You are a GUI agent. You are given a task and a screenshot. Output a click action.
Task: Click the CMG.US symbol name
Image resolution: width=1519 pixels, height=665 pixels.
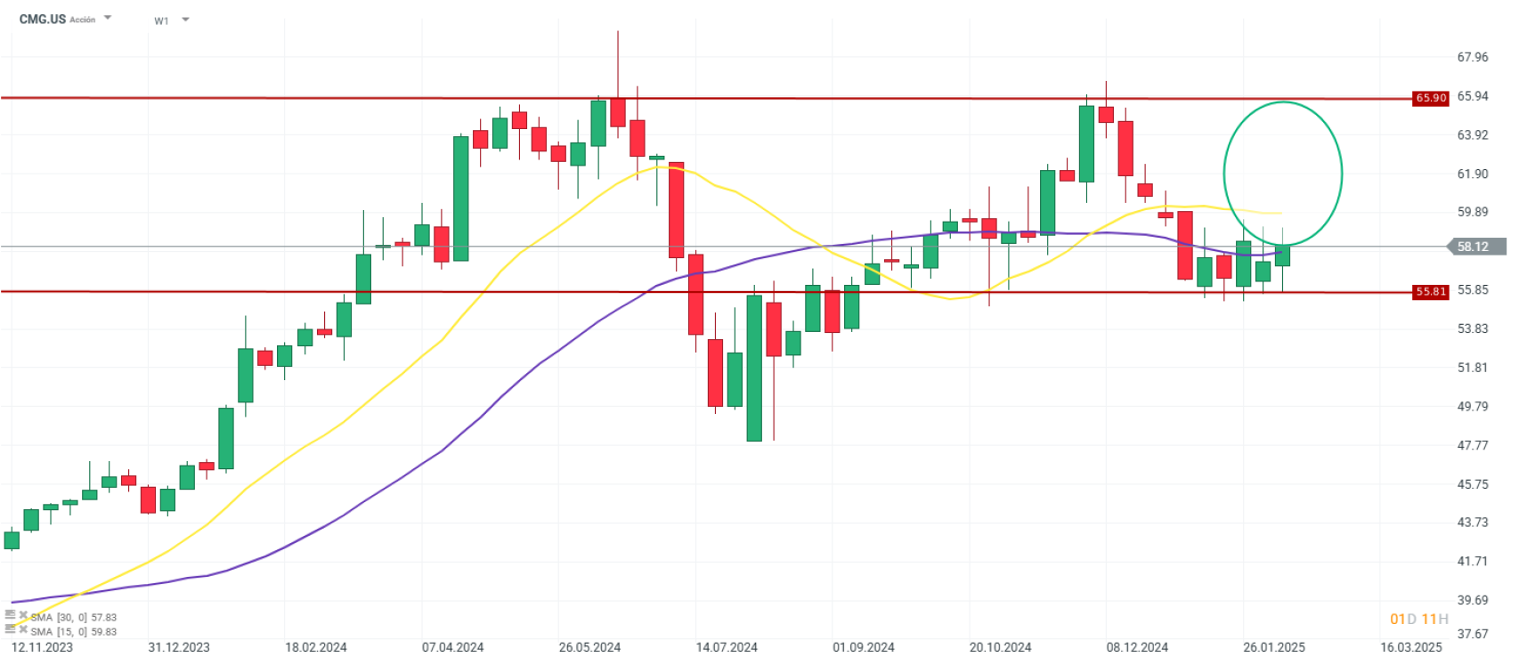[x=43, y=19]
